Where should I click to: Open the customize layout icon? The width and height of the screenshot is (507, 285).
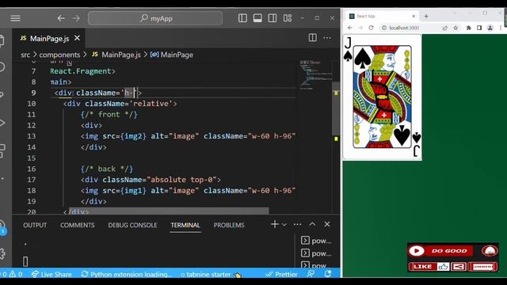coord(288,18)
